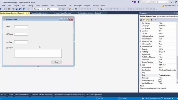
Task: Click the source control branch icon in status bar
Action: 162,98
